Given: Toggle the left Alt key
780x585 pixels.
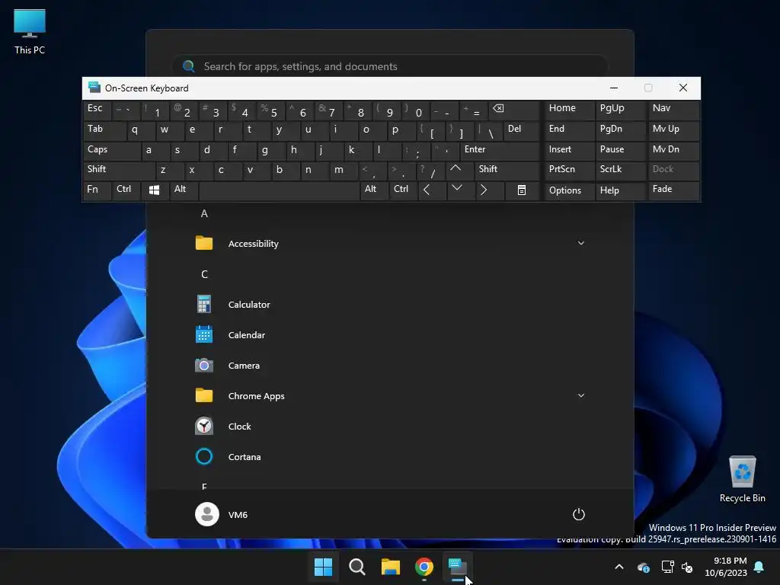Looking at the screenshot, I should [184, 190].
